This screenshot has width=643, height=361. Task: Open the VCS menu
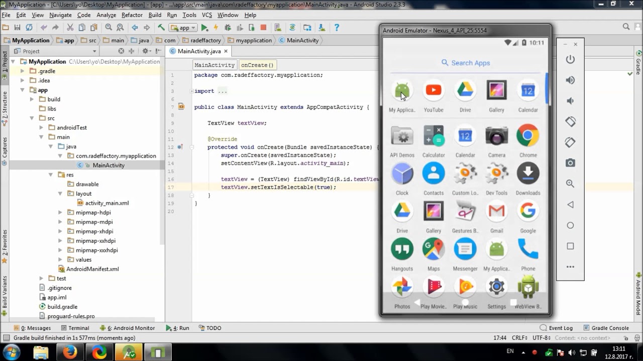pyautogui.click(x=207, y=15)
